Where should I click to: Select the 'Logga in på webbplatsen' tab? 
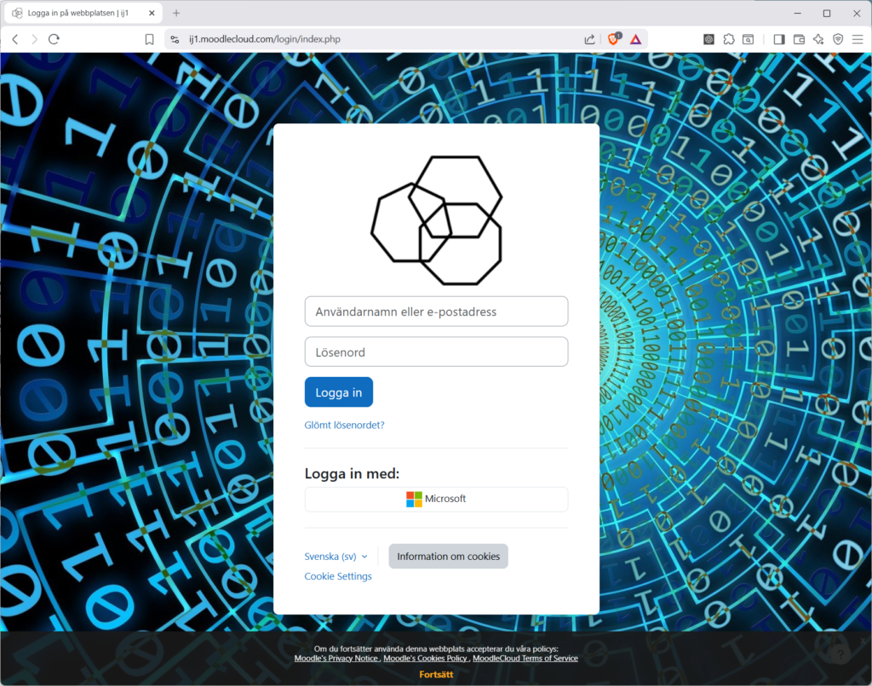click(x=77, y=13)
